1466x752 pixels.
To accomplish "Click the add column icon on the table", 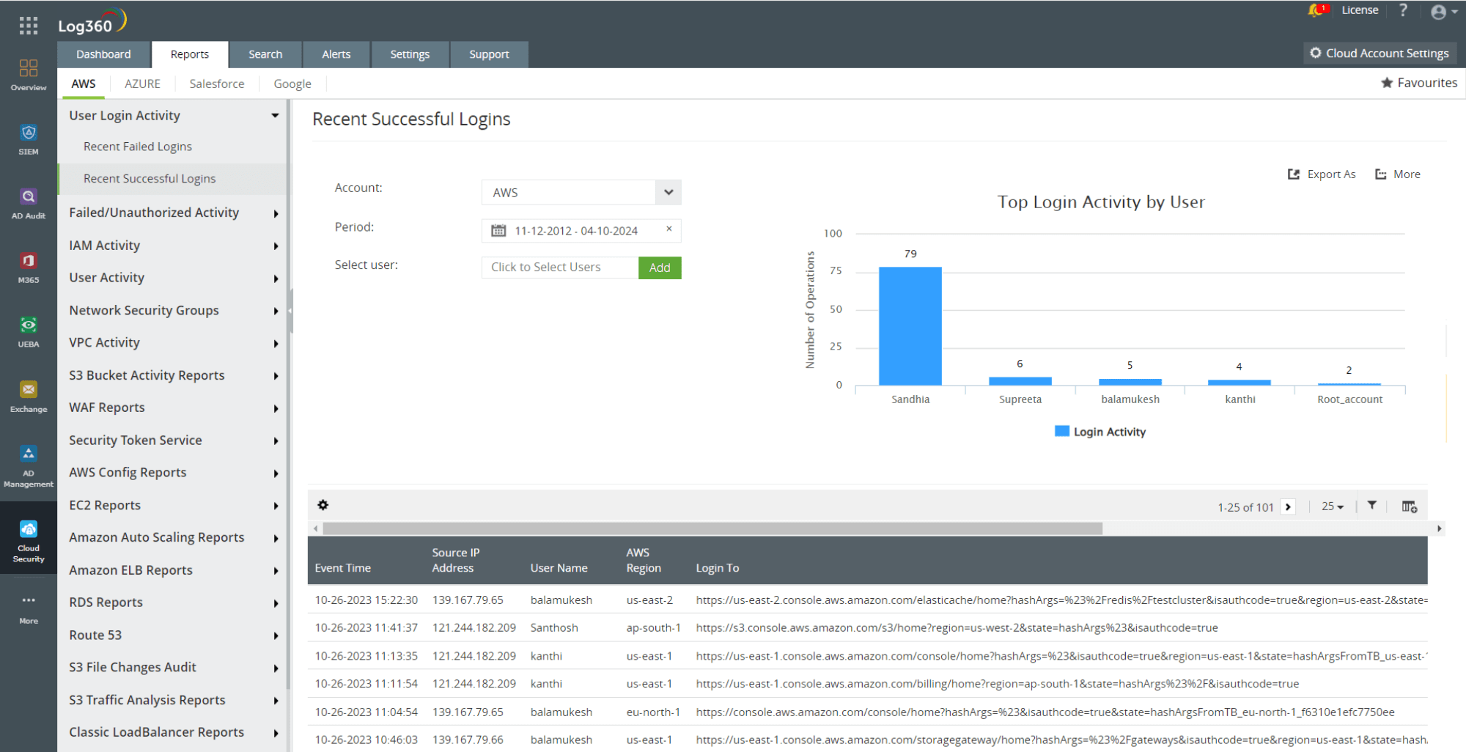I will pyautogui.click(x=1409, y=506).
